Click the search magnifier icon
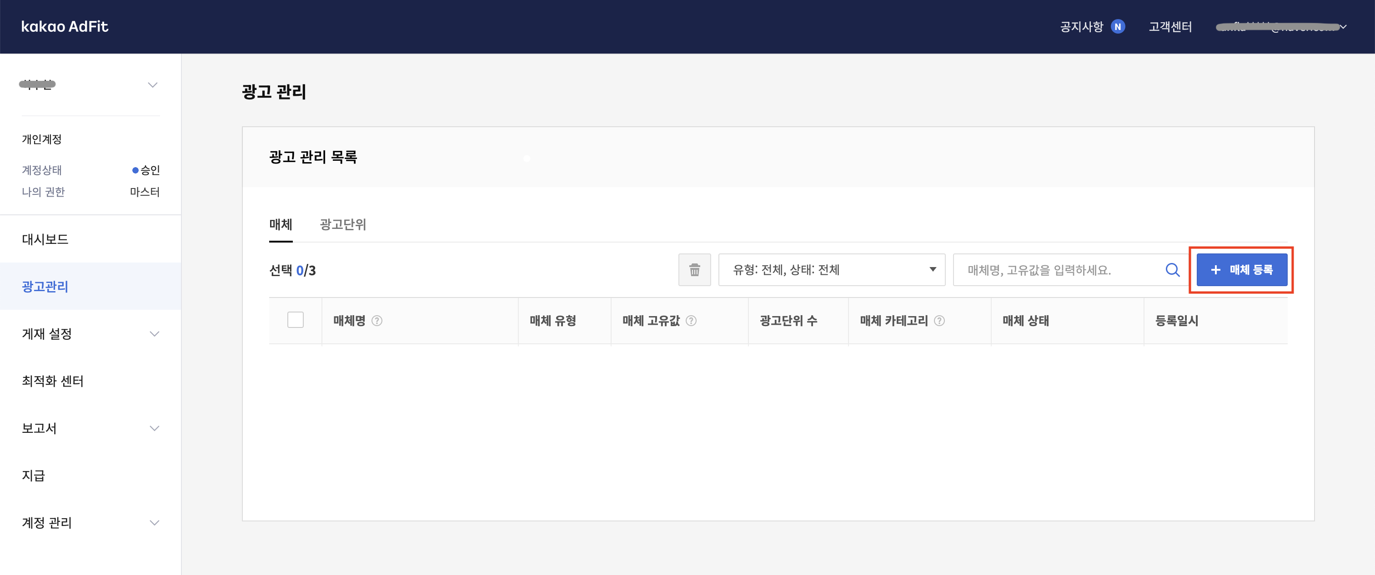The width and height of the screenshot is (1375, 575). click(x=1172, y=270)
